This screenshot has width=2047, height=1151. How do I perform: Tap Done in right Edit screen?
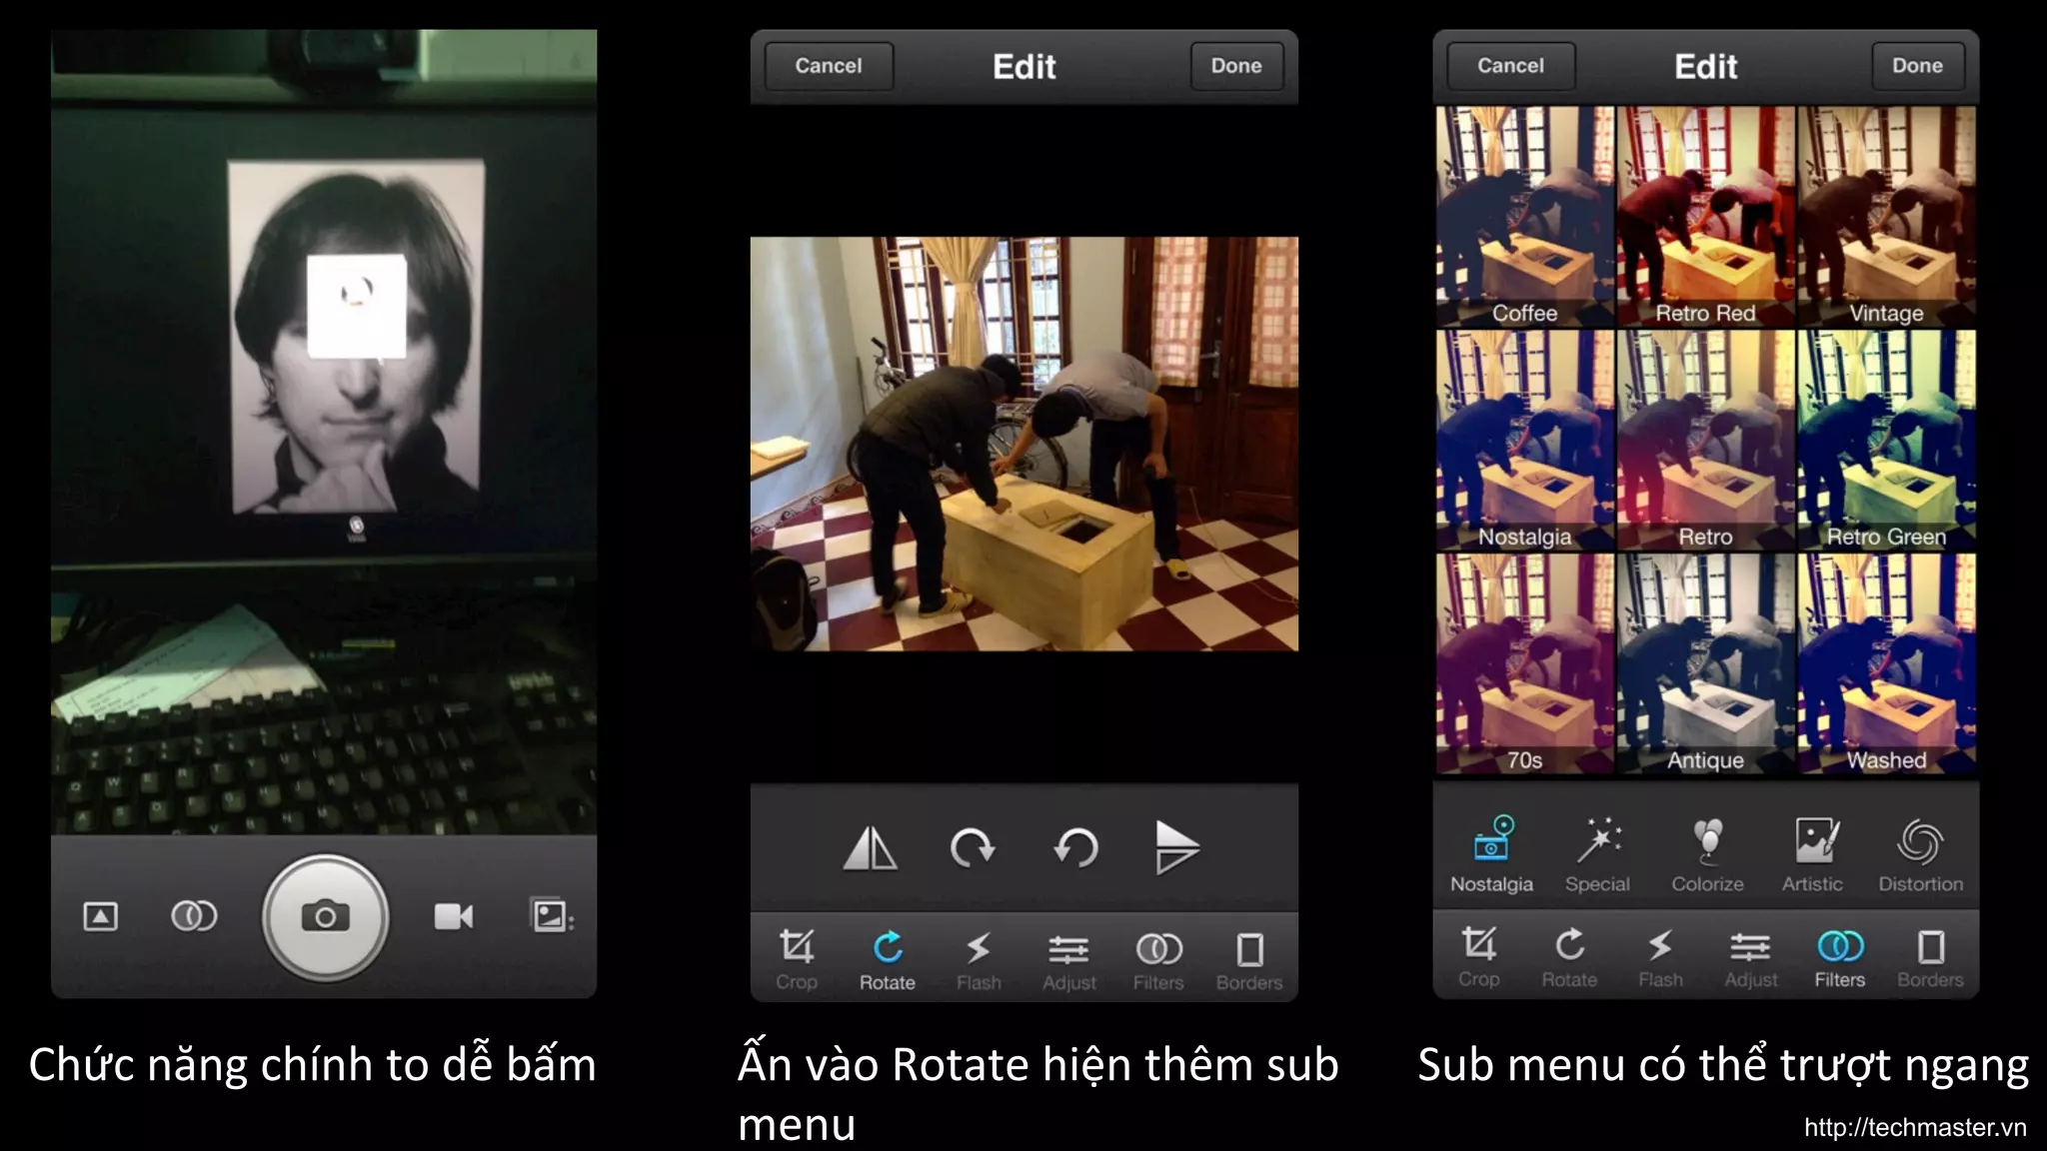pos(1917,66)
